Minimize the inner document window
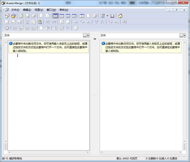 (x=169, y=10)
